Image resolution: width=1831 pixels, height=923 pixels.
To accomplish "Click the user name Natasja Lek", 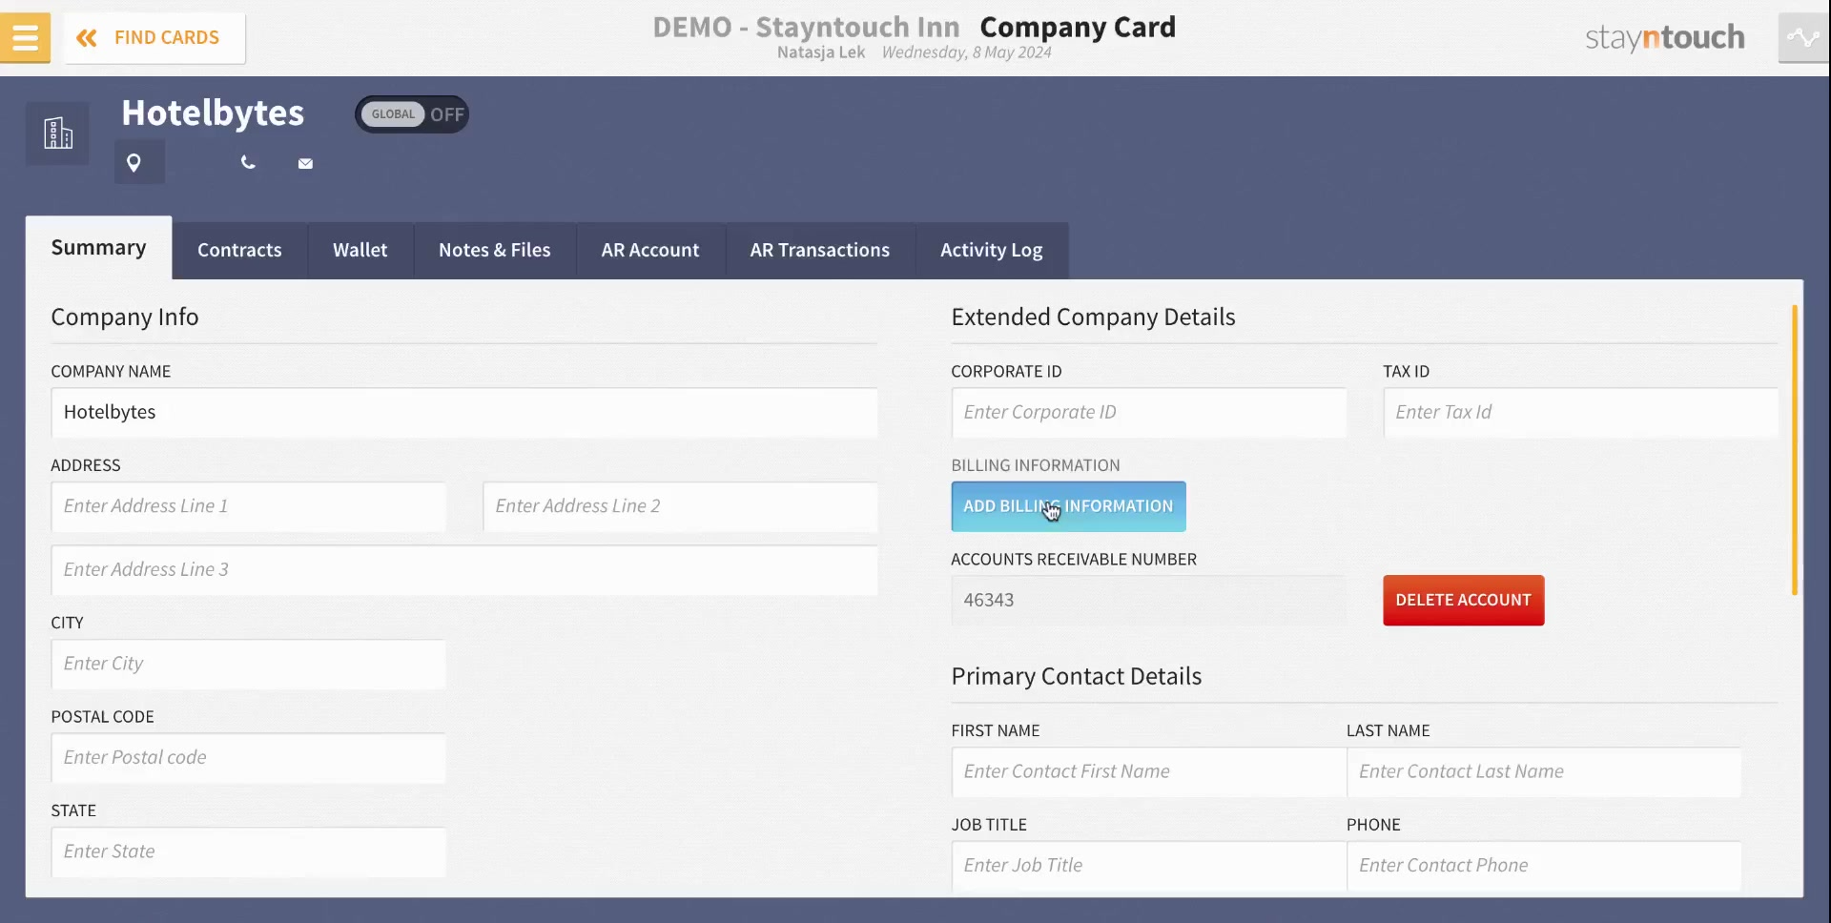I will [x=821, y=52].
